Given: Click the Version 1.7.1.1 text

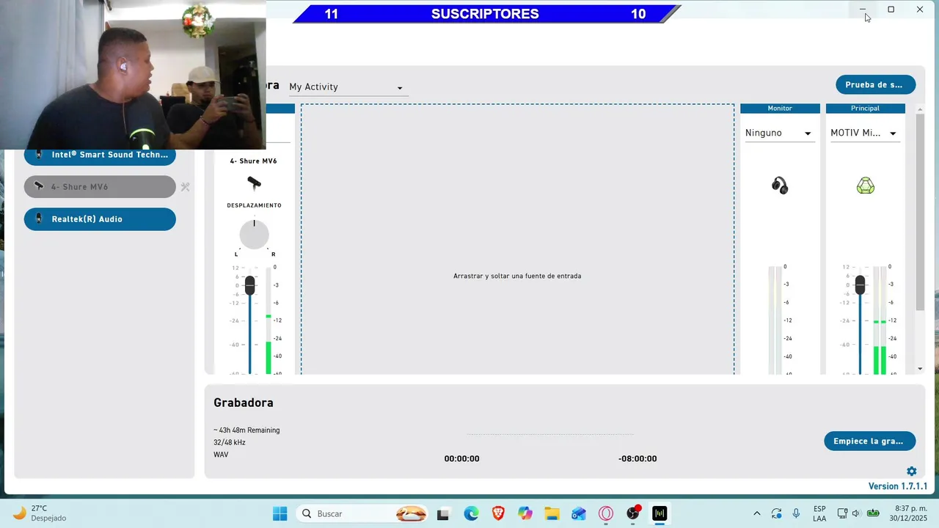Looking at the screenshot, I should coord(898,486).
